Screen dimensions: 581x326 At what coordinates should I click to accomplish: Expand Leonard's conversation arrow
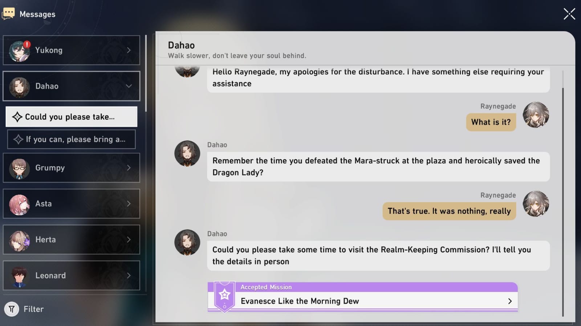(x=129, y=276)
